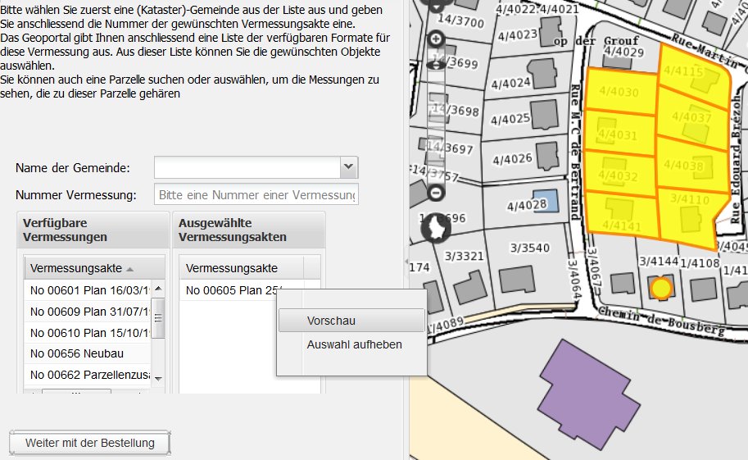Collapse side panel via the splitter arrow
Viewport: 748px width, 460px height.
[406, 262]
